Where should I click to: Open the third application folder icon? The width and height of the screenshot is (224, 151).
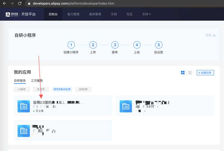tap(24, 131)
